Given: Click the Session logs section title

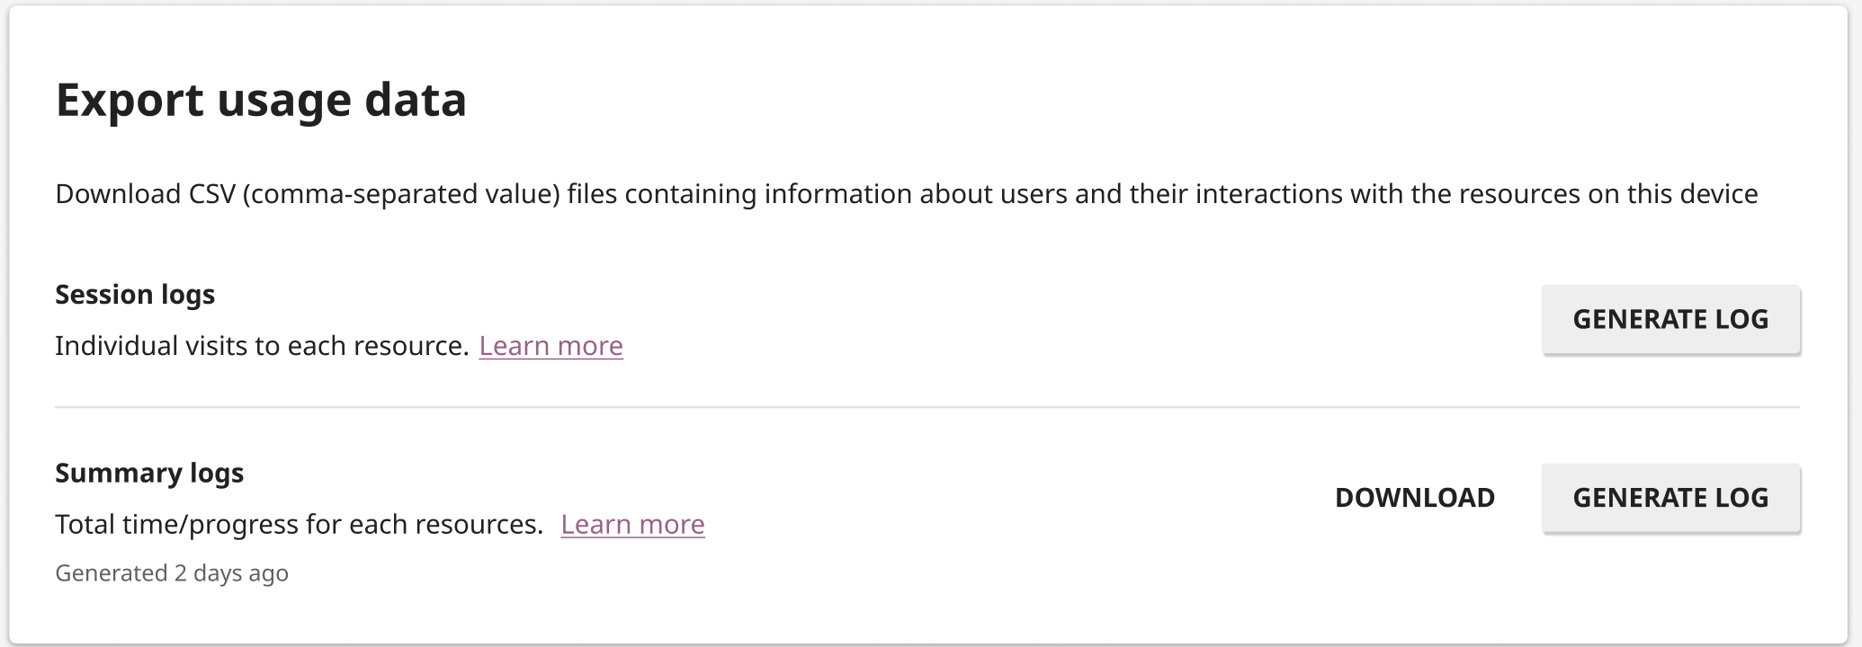Looking at the screenshot, I should pyautogui.click(x=134, y=295).
